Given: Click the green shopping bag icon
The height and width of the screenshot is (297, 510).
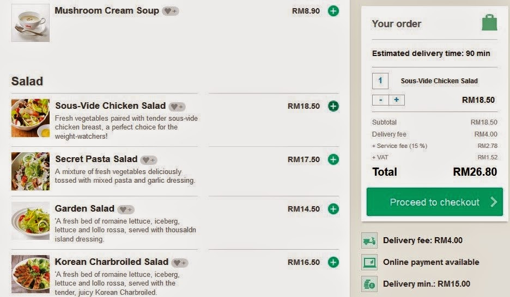Looking at the screenshot, I should pyautogui.click(x=489, y=23).
